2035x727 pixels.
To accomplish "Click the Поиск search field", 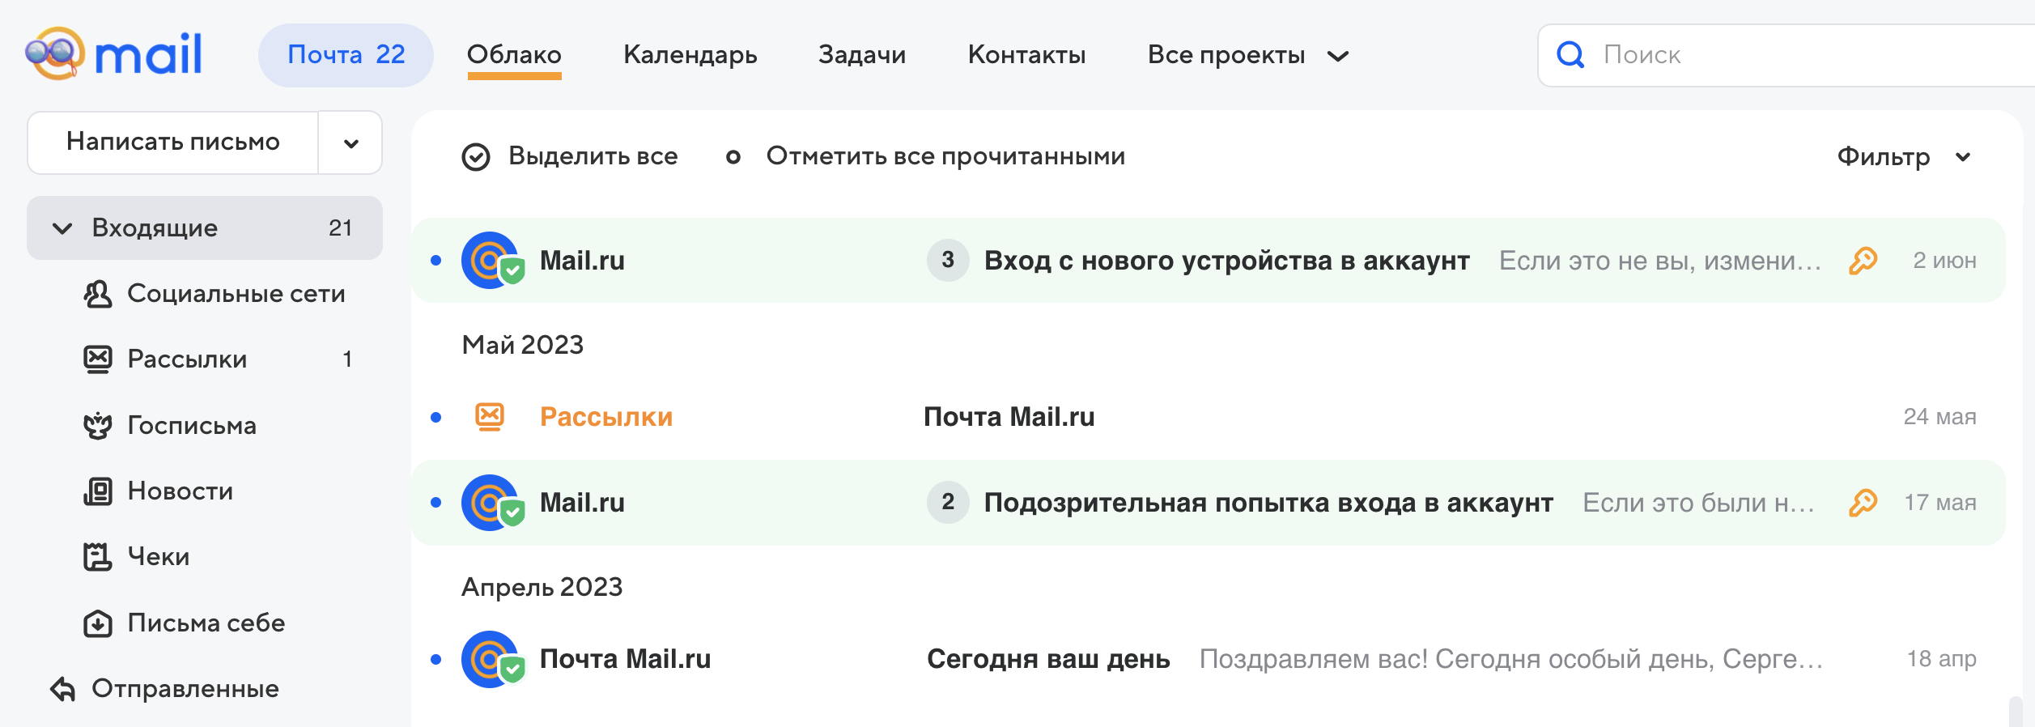I will click(x=1781, y=55).
